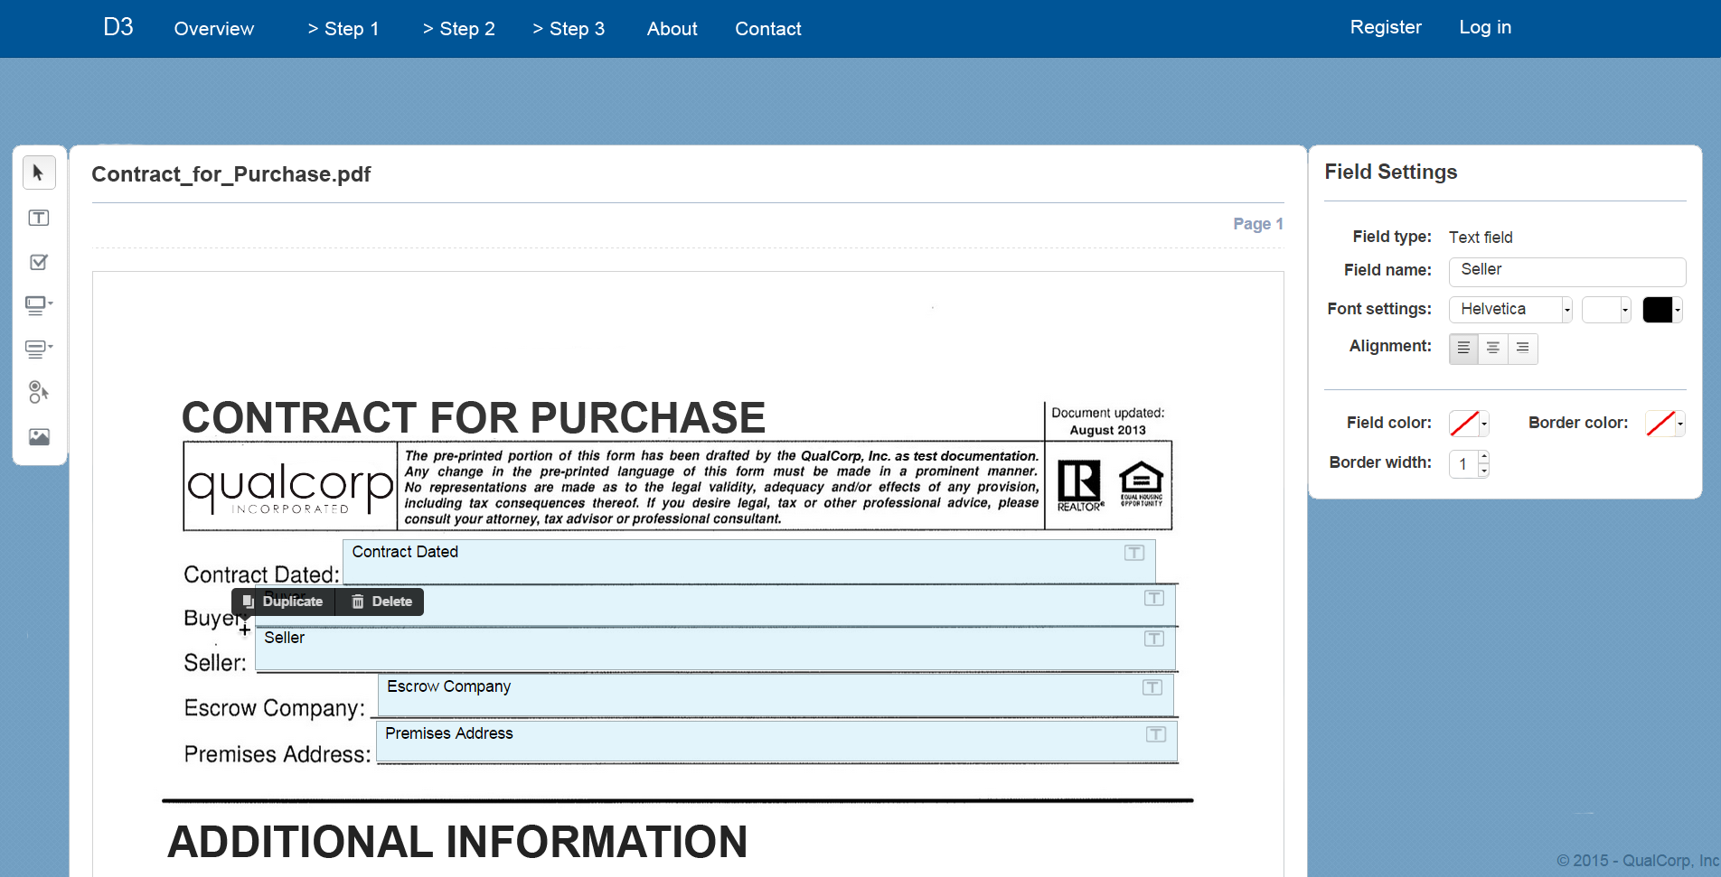
Task: Click the D3 brand logo
Action: [118, 27]
